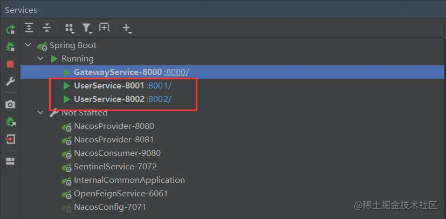
Task: Click the camera thread dump icon
Action: (10, 104)
